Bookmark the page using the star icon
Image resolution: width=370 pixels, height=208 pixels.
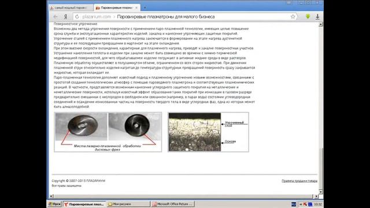tap(293, 17)
